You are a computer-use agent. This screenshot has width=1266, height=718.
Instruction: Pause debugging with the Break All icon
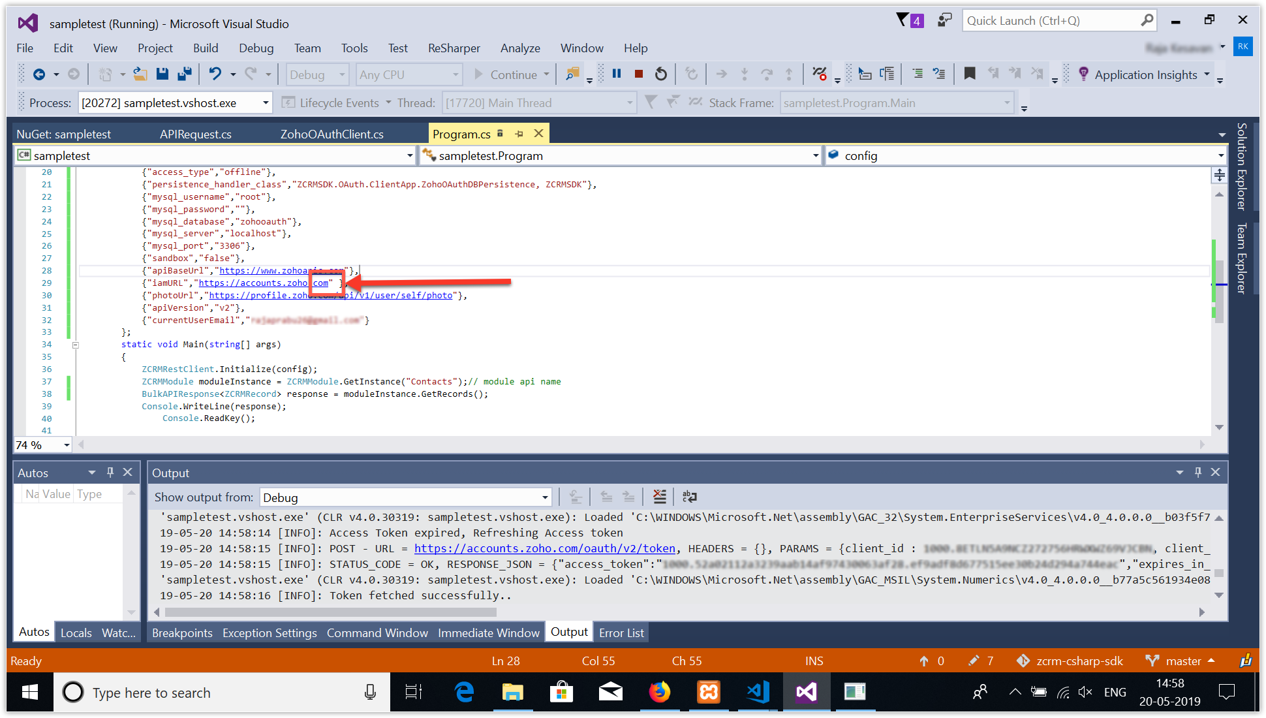[617, 74]
